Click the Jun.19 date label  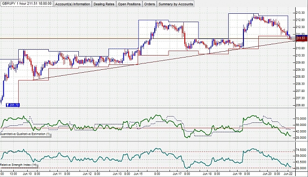click(x=237, y=174)
